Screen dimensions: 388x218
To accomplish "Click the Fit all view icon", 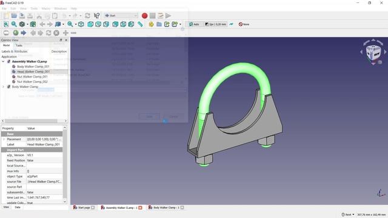I will pyautogui.click(x=6, y=24).
